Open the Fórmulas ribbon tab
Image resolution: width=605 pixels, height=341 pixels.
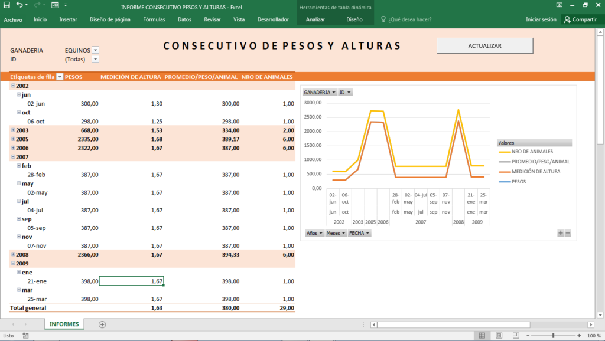(x=154, y=19)
